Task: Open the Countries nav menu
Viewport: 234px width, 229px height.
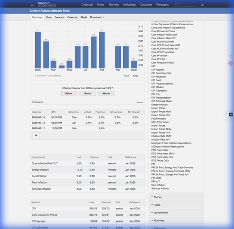Action: pos(146,5)
